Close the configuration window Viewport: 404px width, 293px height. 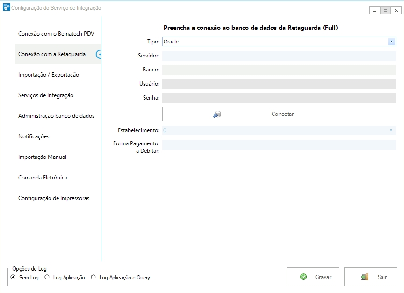click(396, 10)
